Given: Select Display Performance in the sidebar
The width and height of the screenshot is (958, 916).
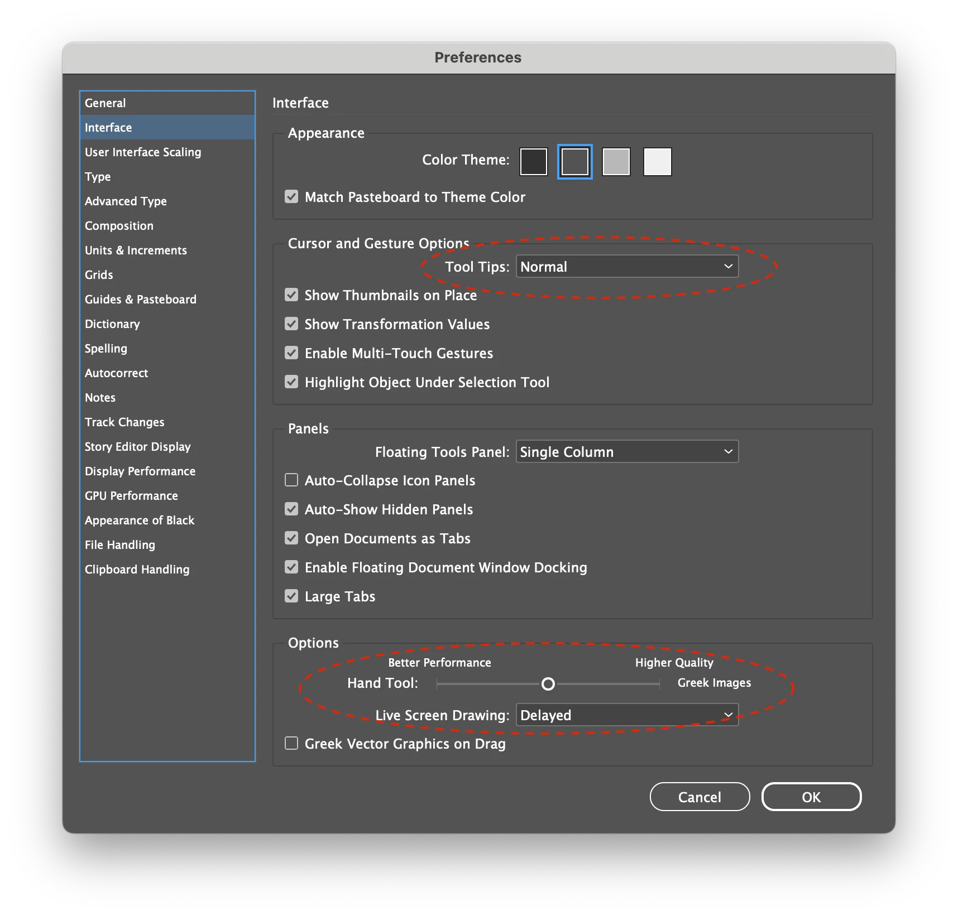Looking at the screenshot, I should tap(167, 471).
